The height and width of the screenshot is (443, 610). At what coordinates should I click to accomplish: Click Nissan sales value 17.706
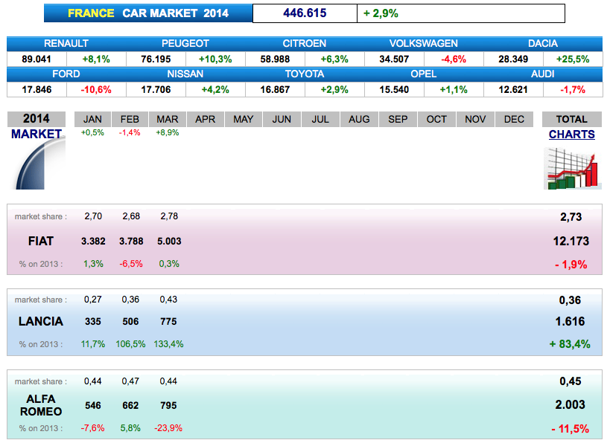[x=156, y=90]
